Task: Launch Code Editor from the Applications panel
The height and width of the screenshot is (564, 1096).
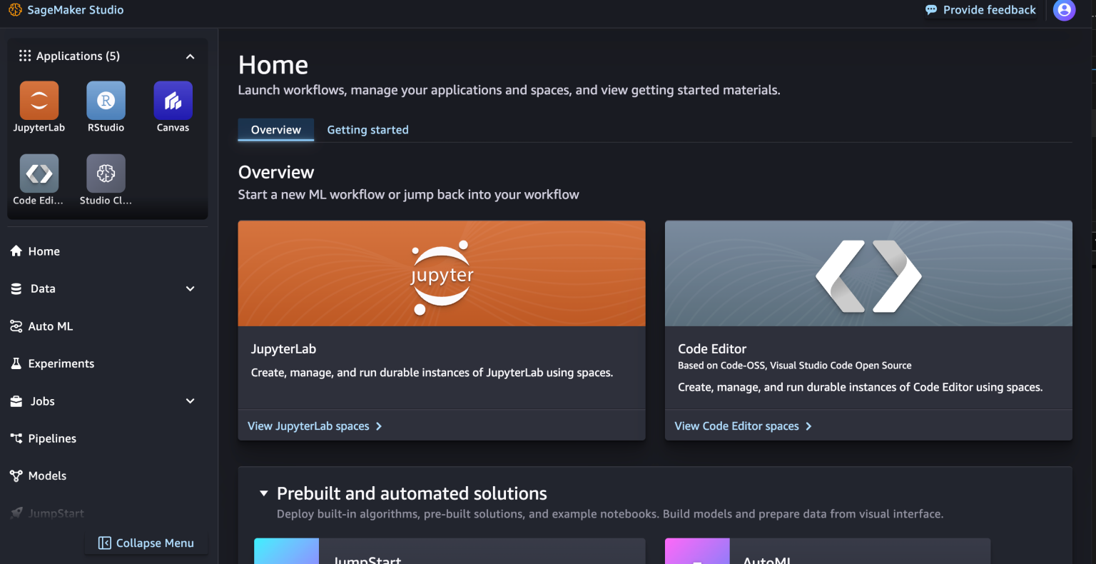Action: pyautogui.click(x=39, y=173)
